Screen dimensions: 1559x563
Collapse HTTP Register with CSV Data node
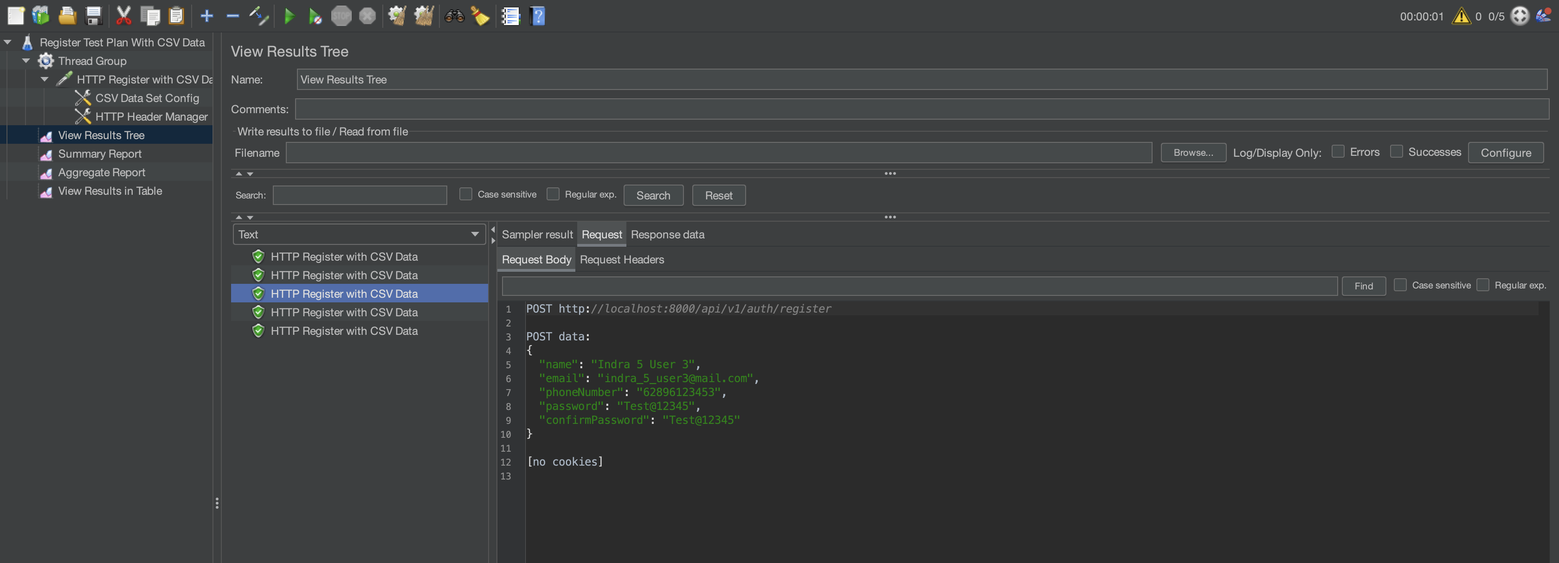tap(44, 79)
